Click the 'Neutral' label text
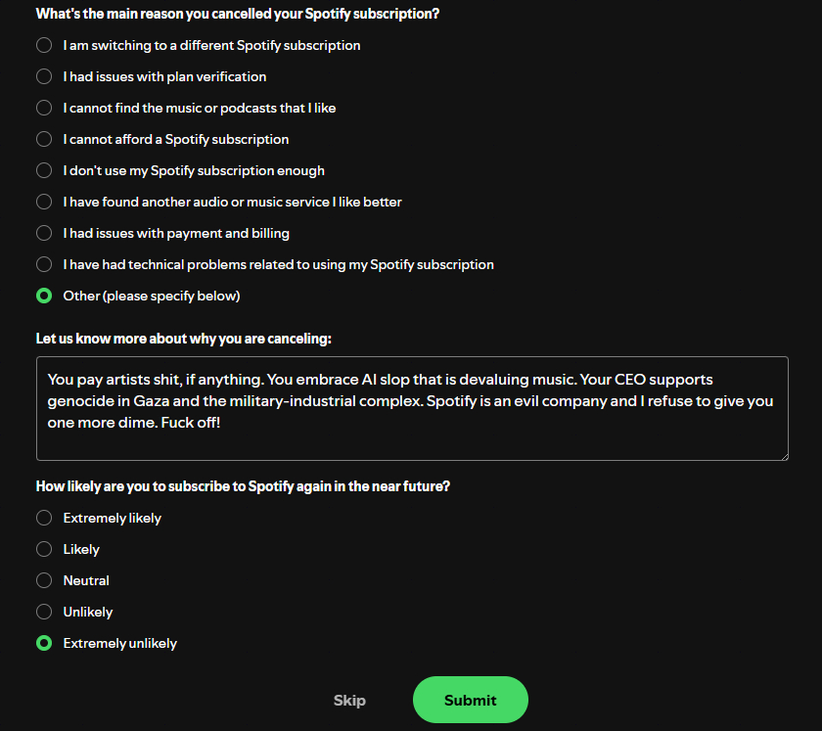The height and width of the screenshot is (731, 822). click(x=86, y=580)
